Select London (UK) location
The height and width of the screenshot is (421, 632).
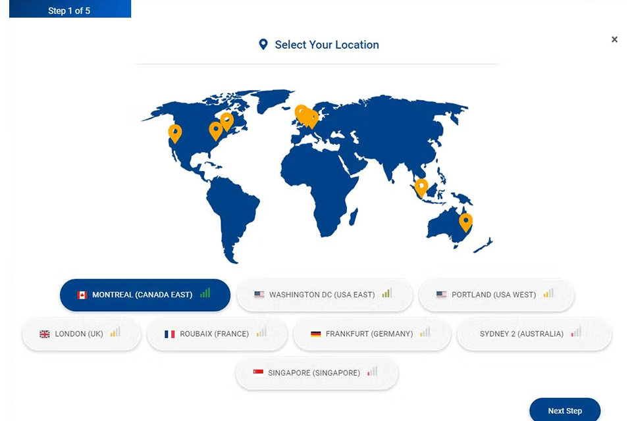pos(82,334)
